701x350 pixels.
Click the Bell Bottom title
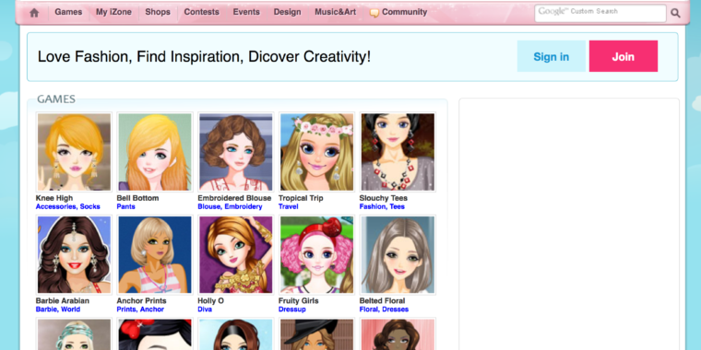pyautogui.click(x=137, y=198)
